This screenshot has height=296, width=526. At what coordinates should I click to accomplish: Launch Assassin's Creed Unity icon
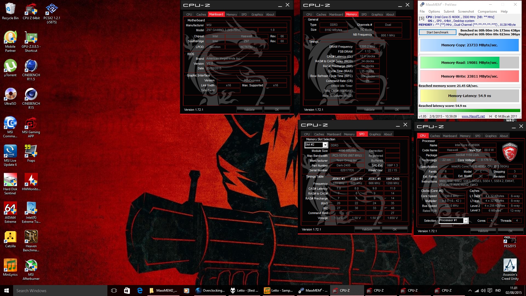[x=510, y=269]
